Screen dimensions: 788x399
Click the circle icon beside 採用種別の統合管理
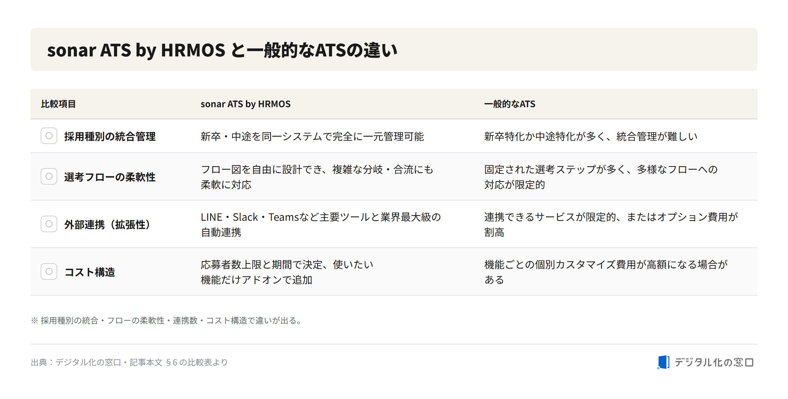click(49, 136)
